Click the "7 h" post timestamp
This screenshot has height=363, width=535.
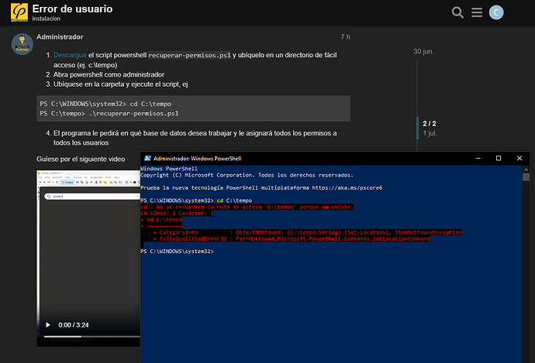(345, 37)
